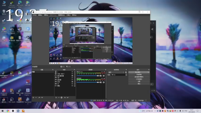
Task: Click the 开始录制 button
Action: (x=139, y=75)
